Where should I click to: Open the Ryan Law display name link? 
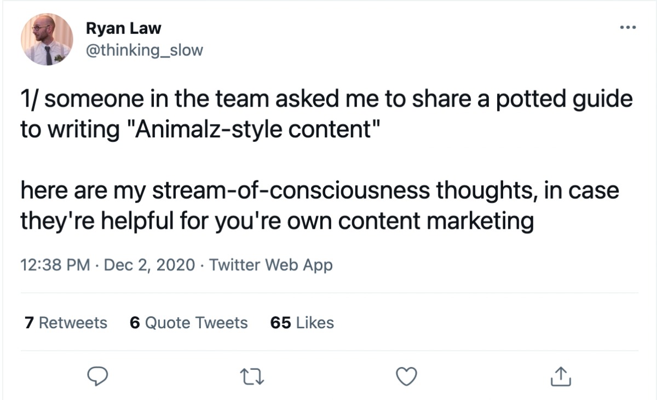click(x=123, y=28)
